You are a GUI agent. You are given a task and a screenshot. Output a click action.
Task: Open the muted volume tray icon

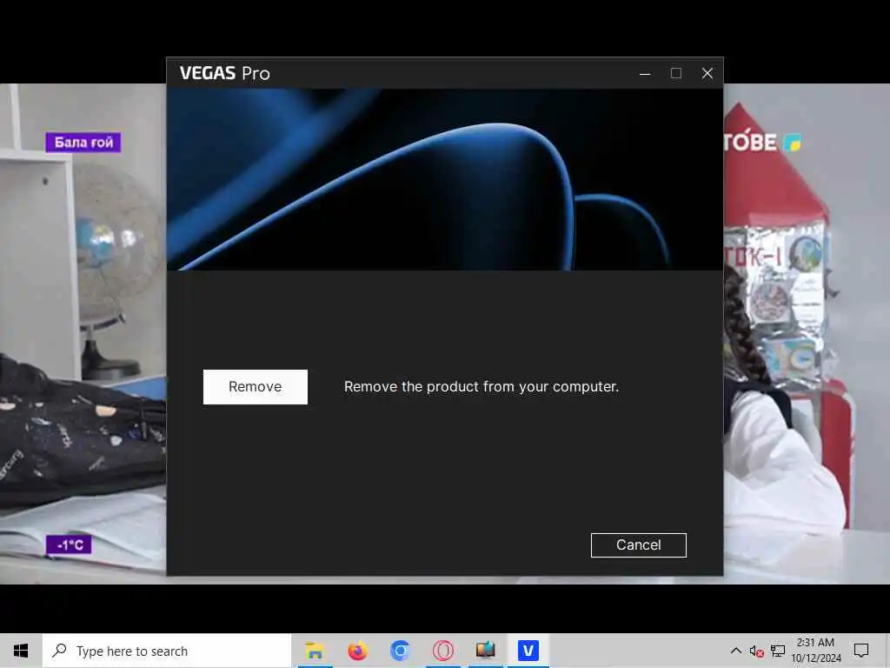point(757,651)
